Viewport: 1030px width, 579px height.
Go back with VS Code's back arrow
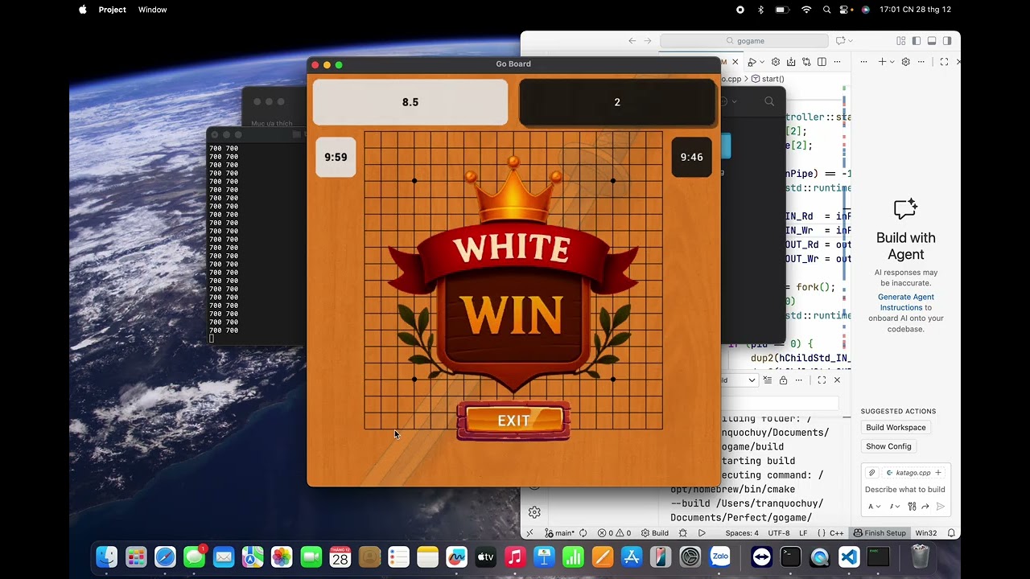(x=632, y=40)
